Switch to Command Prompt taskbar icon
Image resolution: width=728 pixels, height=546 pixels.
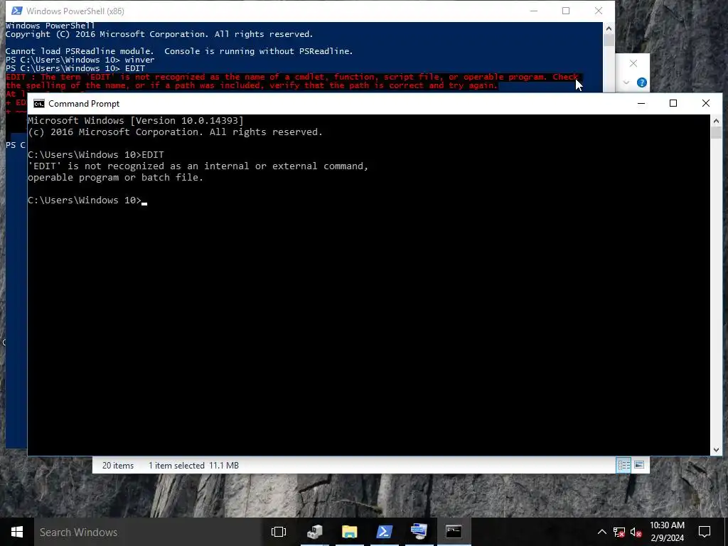coord(454,532)
